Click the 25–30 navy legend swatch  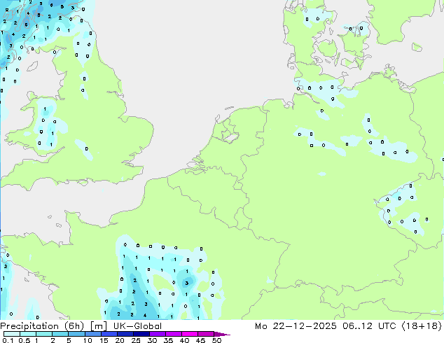point(141,334)
